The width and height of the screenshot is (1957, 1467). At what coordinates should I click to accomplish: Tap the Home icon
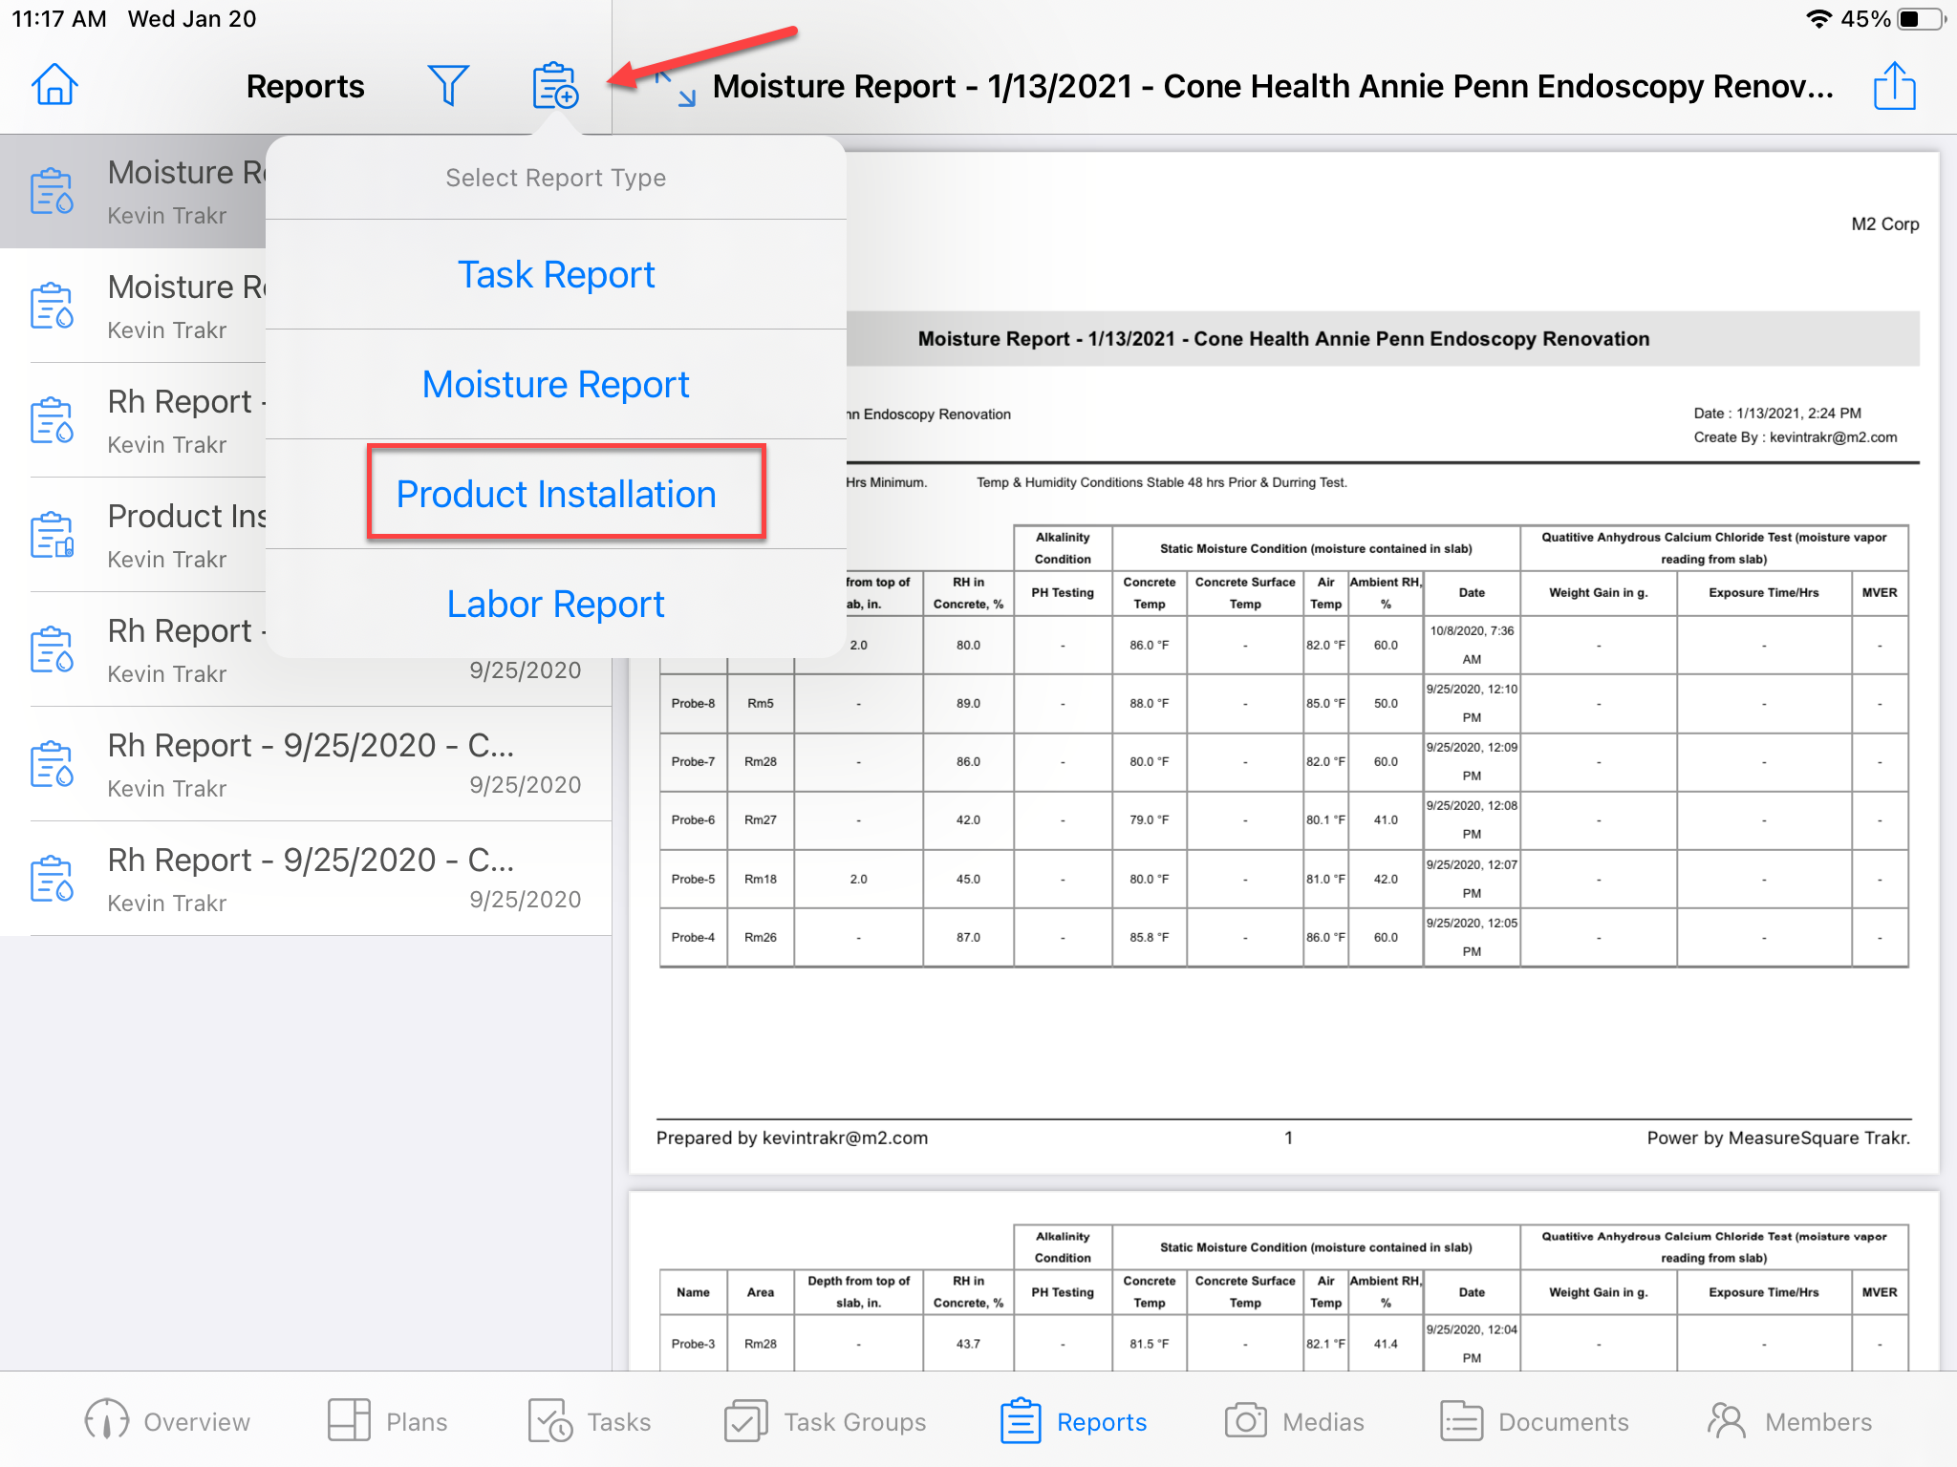[x=54, y=86]
